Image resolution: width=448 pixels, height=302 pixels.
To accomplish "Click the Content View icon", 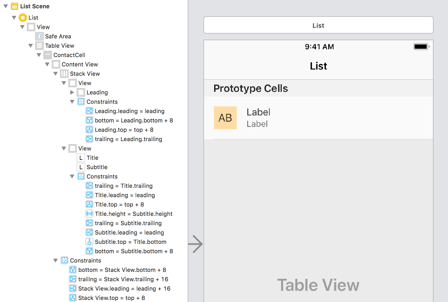I will tap(56, 64).
